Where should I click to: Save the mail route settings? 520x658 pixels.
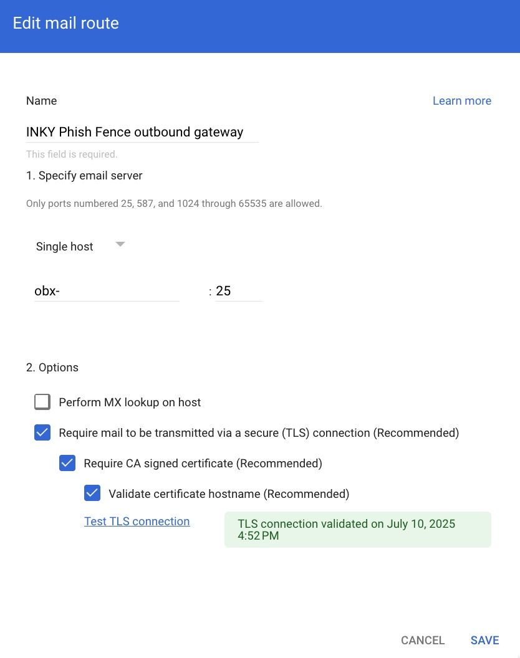point(484,640)
